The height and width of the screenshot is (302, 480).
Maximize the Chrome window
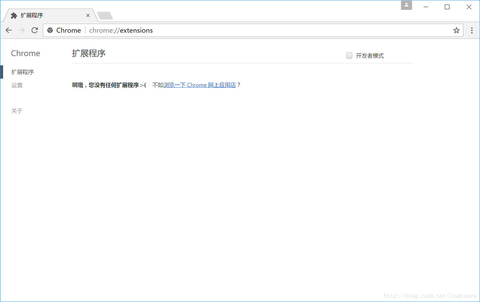(x=447, y=7)
